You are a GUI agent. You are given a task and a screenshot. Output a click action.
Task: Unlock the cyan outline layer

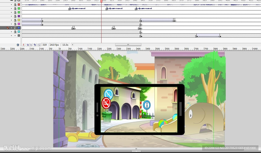pos(15,32)
